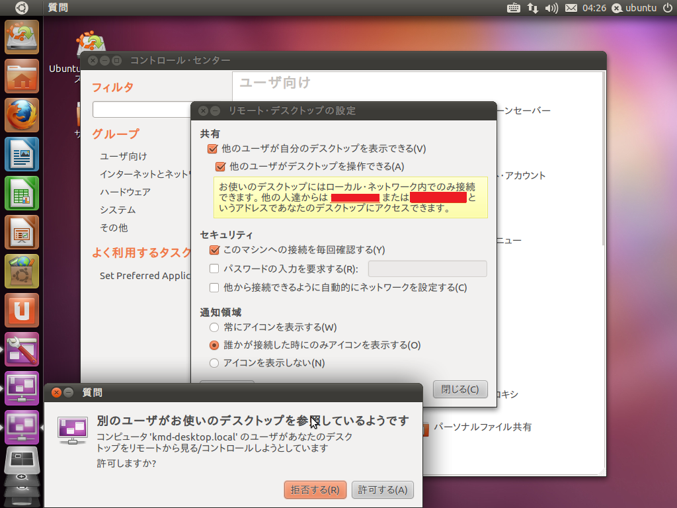Open the sound volume indicator
The height and width of the screenshot is (508, 677).
click(x=551, y=8)
